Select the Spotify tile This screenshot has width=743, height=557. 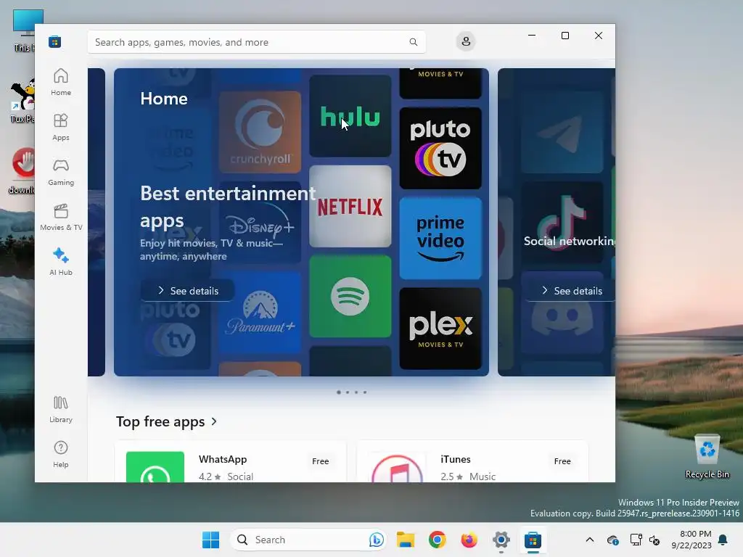350,297
